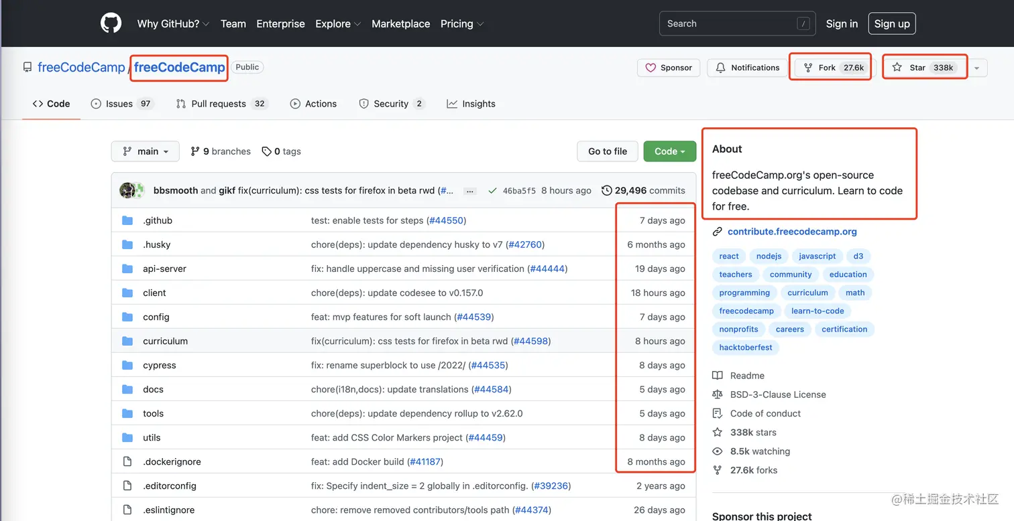The width and height of the screenshot is (1014, 521).
Task: Open the Security tab
Action: (x=392, y=104)
